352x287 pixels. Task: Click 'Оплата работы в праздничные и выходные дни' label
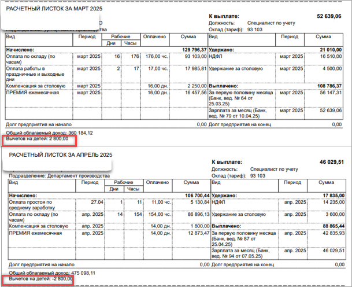(35, 74)
